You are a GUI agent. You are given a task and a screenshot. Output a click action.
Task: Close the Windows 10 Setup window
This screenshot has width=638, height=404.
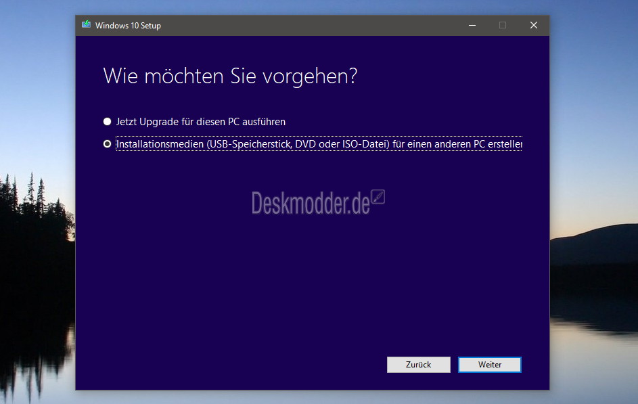[534, 25]
